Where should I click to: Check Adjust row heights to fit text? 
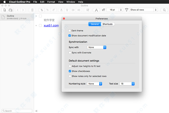[x=70, y=66]
